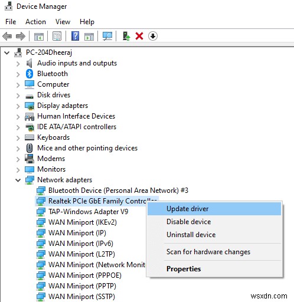
Task: Click the PC-204Dheeraj root computer icon
Action: coord(18,52)
